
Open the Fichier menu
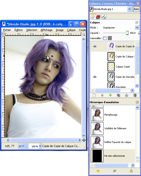click(7, 30)
